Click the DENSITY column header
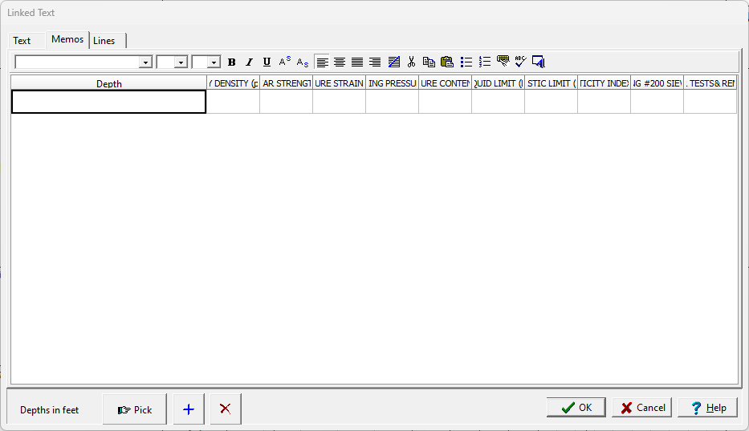The height and width of the screenshot is (431, 749). (234, 83)
